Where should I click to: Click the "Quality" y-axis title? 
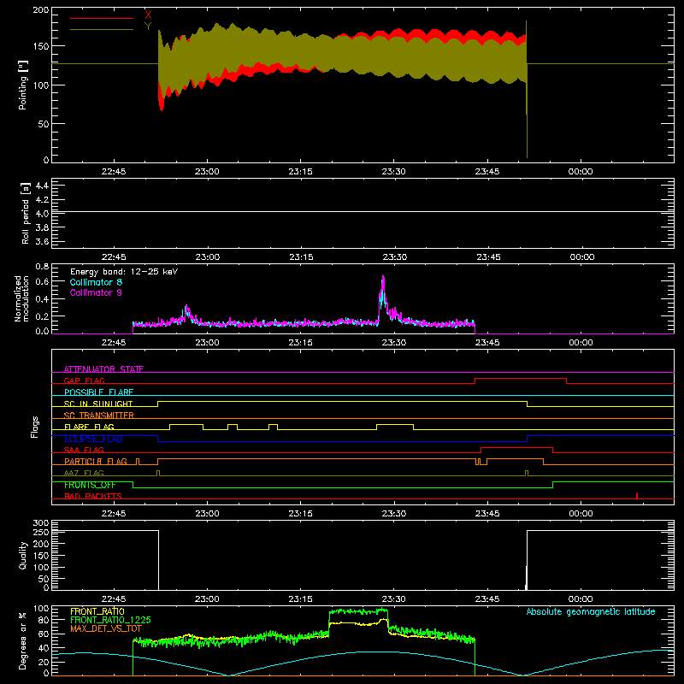tap(23, 555)
